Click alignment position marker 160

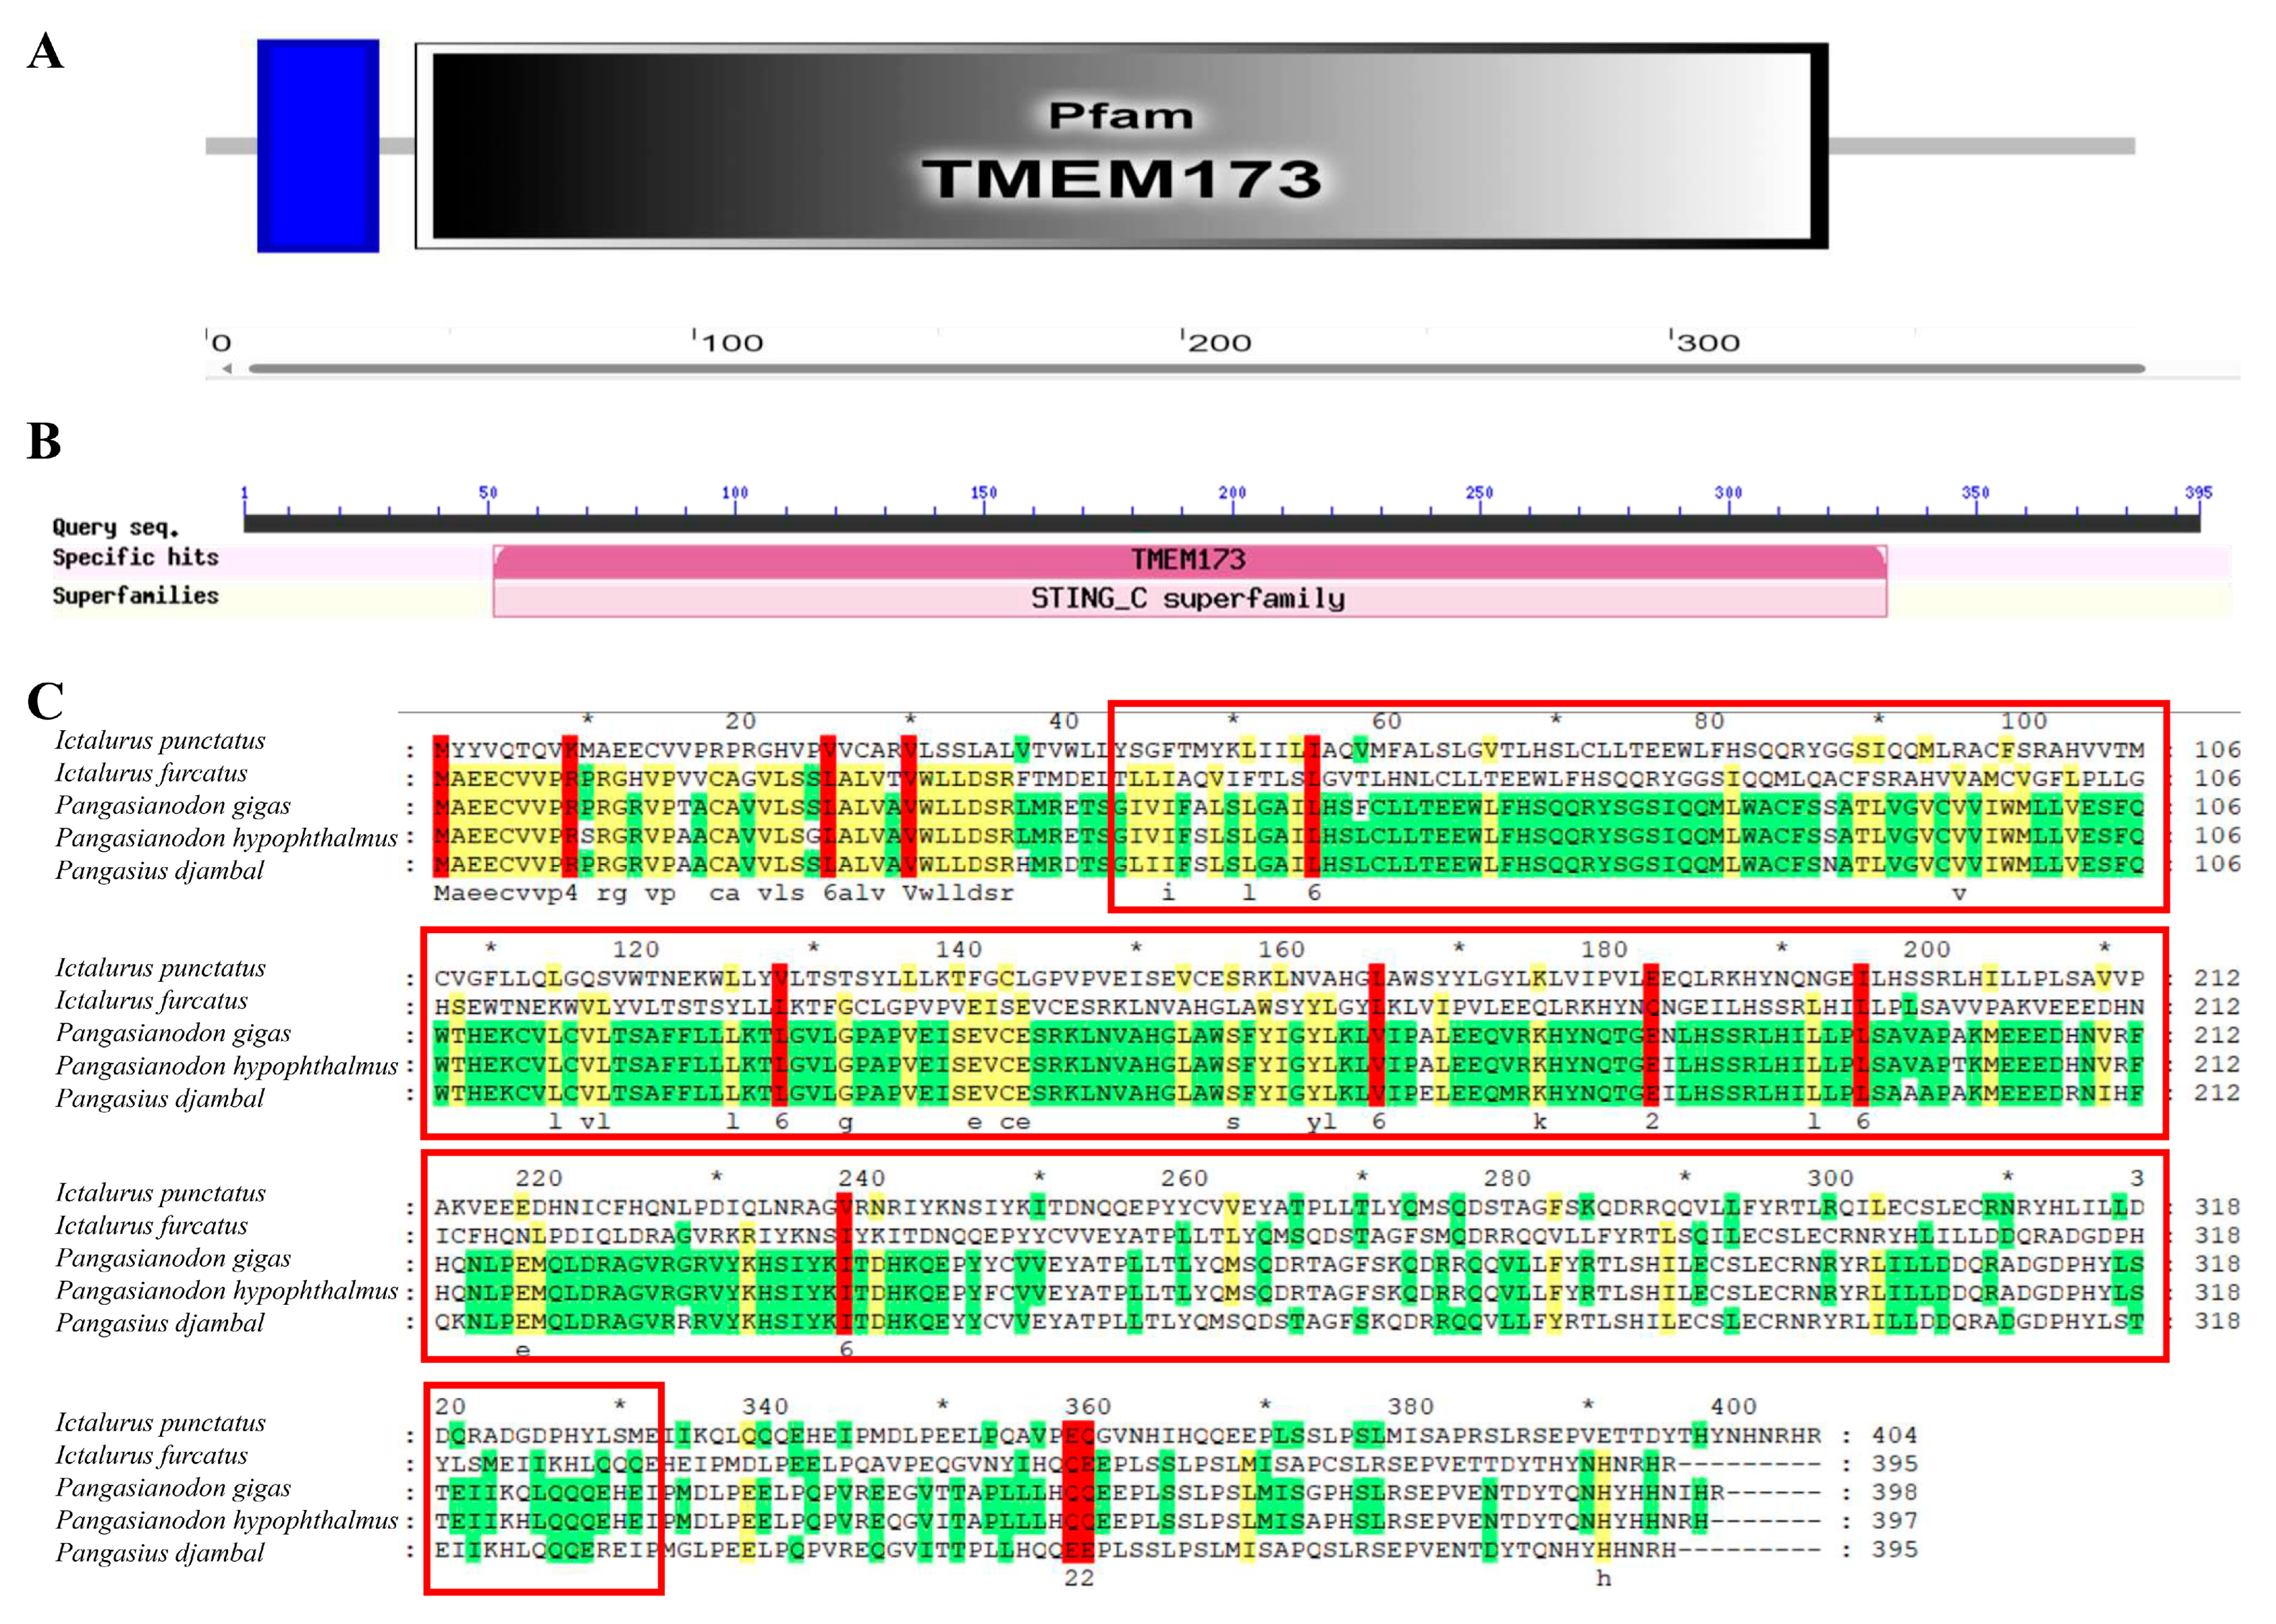tap(1281, 949)
